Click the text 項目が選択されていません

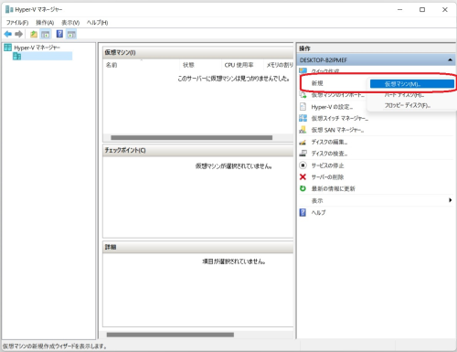[234, 261]
